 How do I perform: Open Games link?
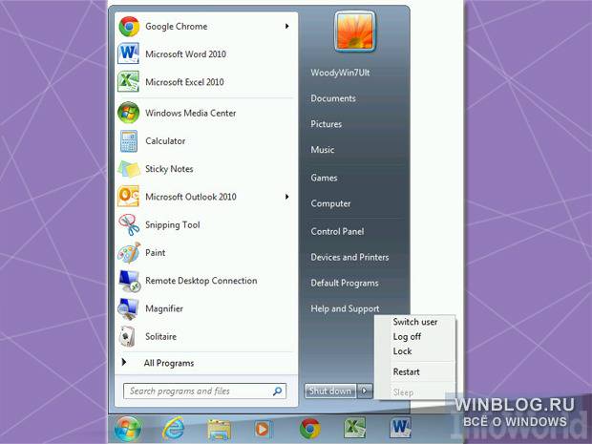point(324,178)
